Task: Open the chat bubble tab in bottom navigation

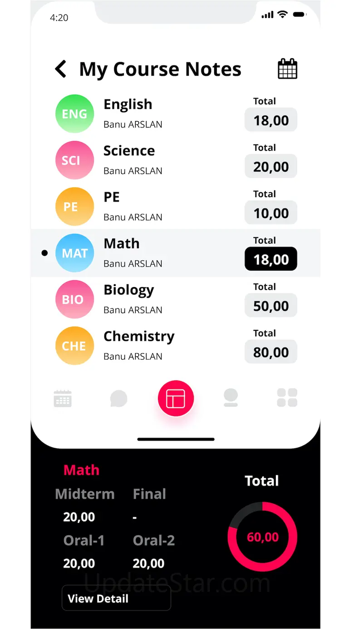Action: click(x=119, y=399)
